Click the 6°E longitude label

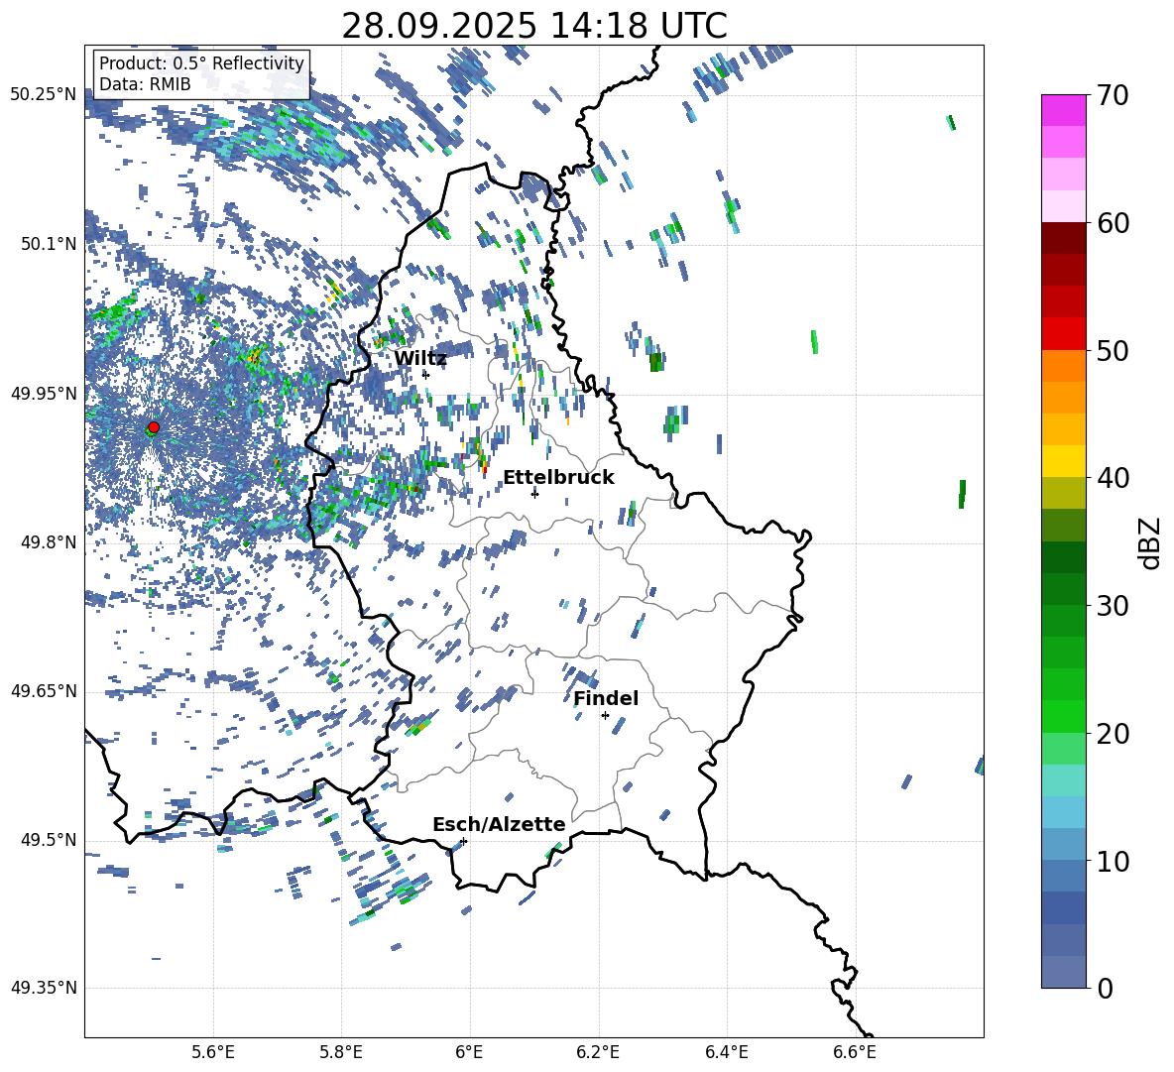click(x=469, y=1052)
